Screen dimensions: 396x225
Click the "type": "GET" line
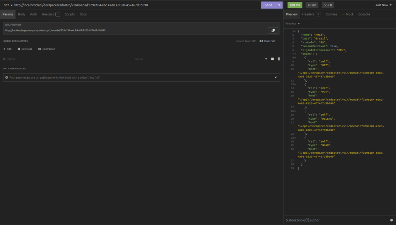[x=319, y=65]
